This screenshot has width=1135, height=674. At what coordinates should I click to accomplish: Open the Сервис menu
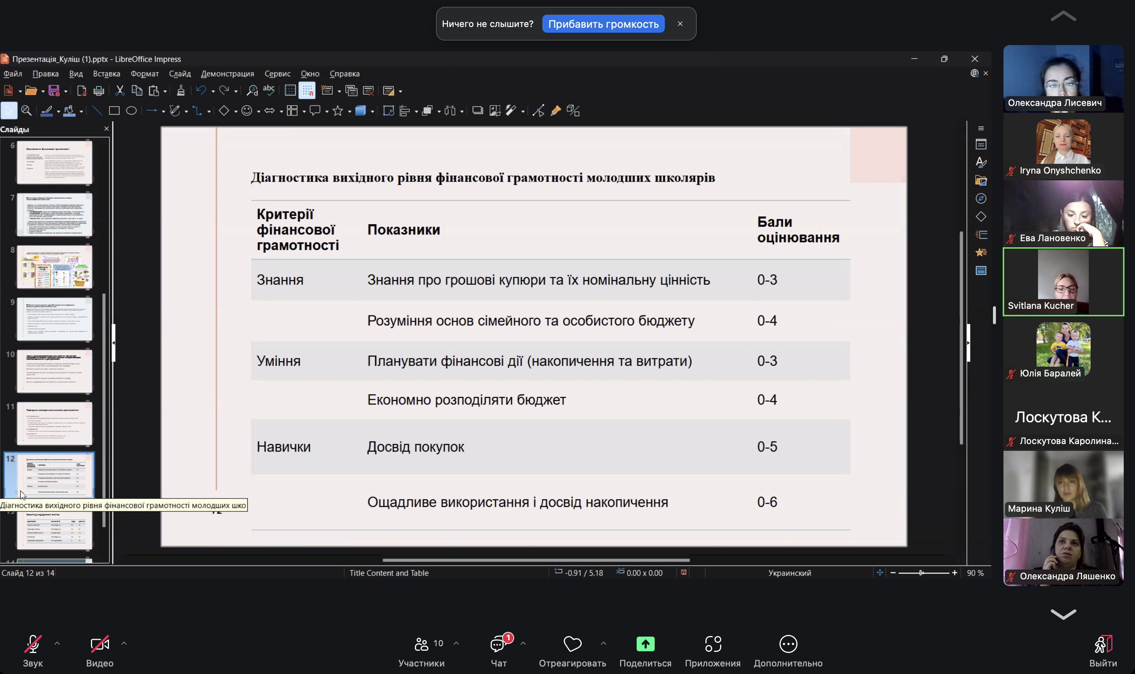tap(278, 74)
